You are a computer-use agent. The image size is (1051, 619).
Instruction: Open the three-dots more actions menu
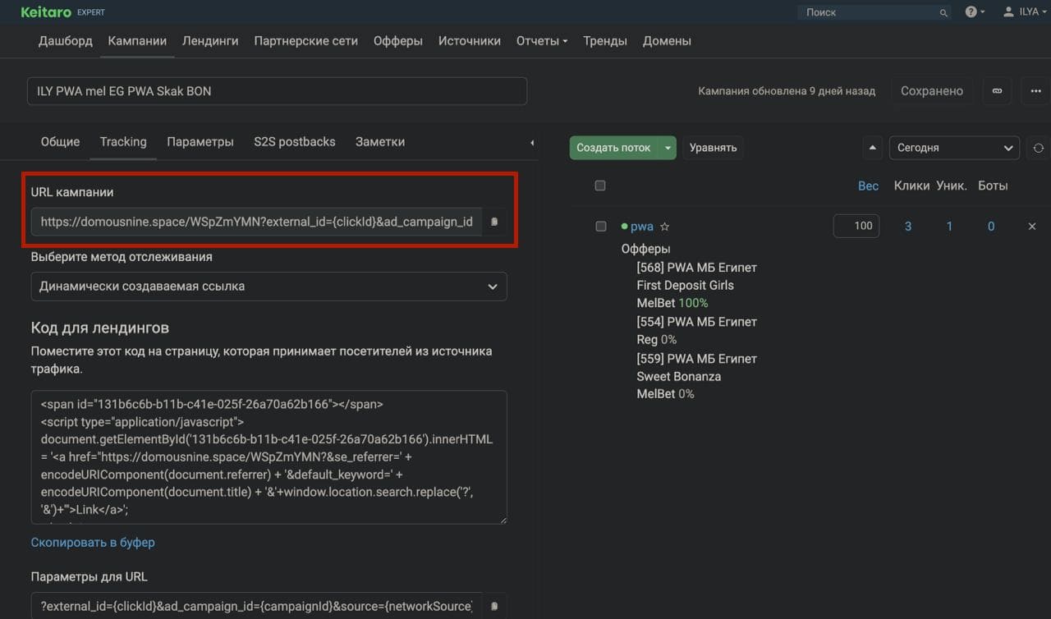tap(1035, 91)
